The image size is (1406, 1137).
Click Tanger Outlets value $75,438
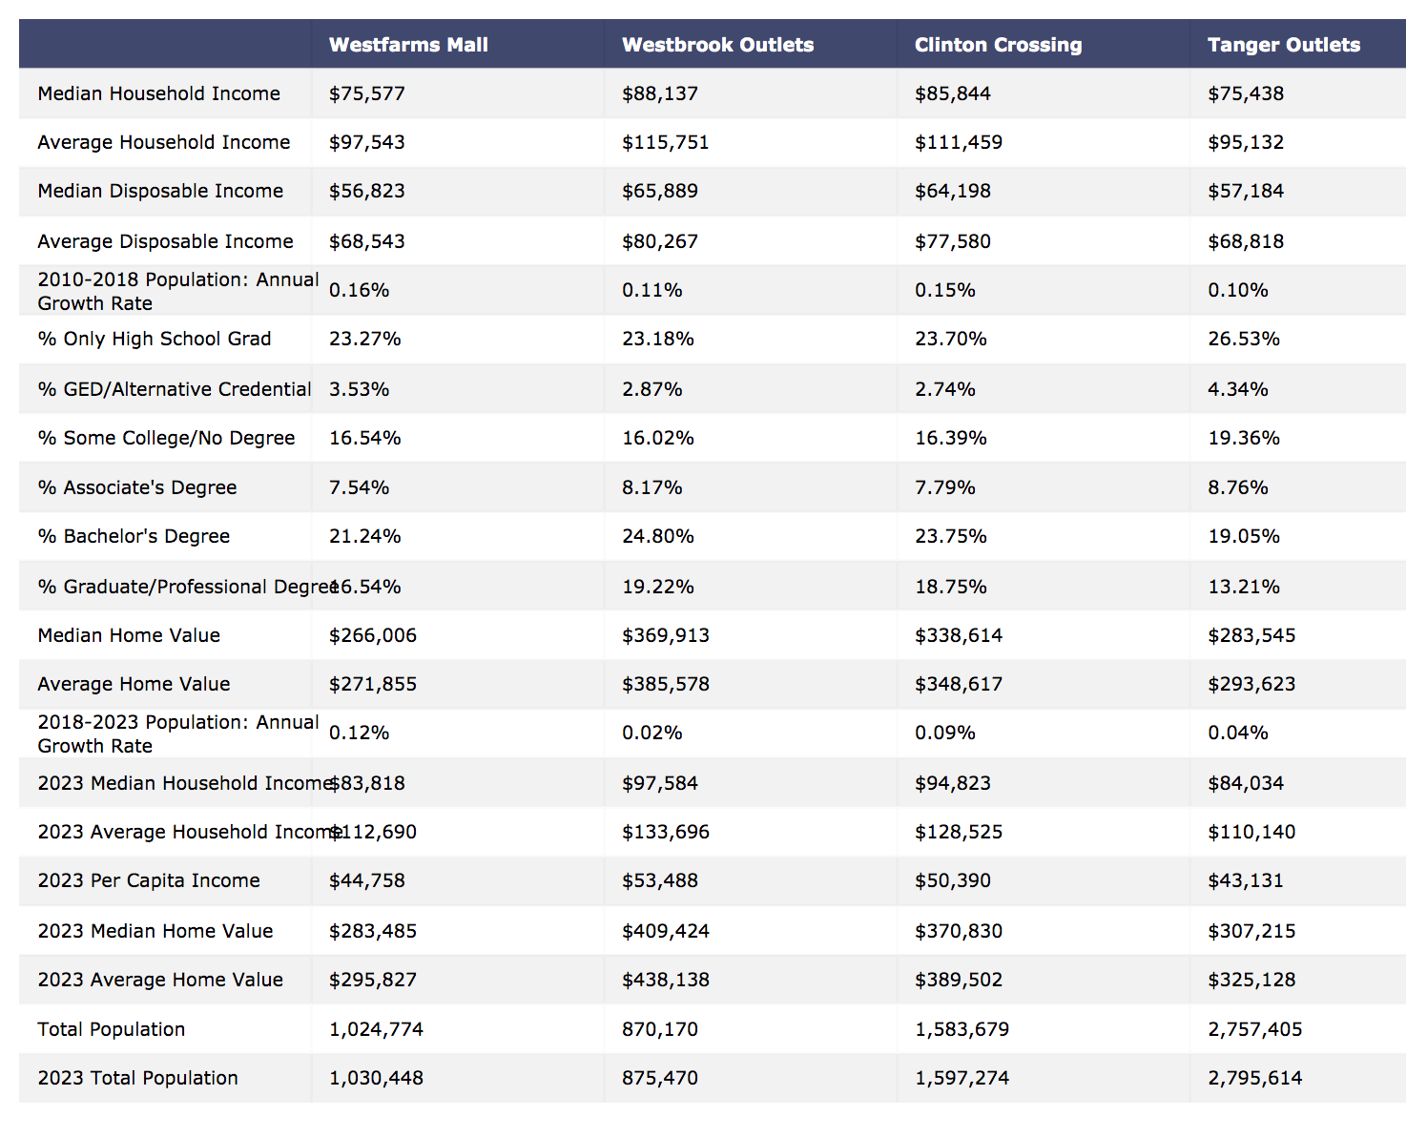pyautogui.click(x=1246, y=93)
